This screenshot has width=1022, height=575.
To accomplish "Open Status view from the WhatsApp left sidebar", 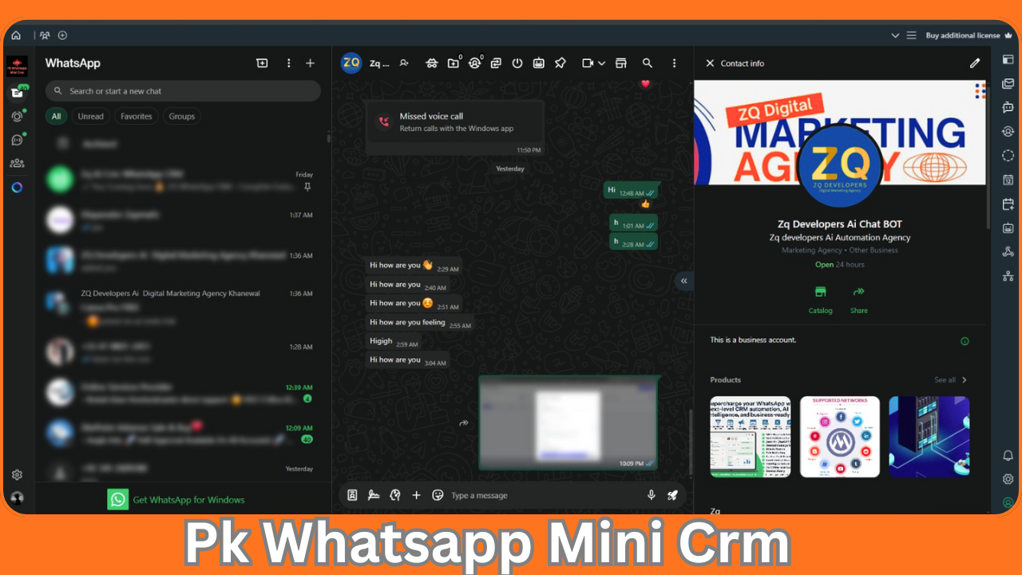I will click(x=16, y=117).
